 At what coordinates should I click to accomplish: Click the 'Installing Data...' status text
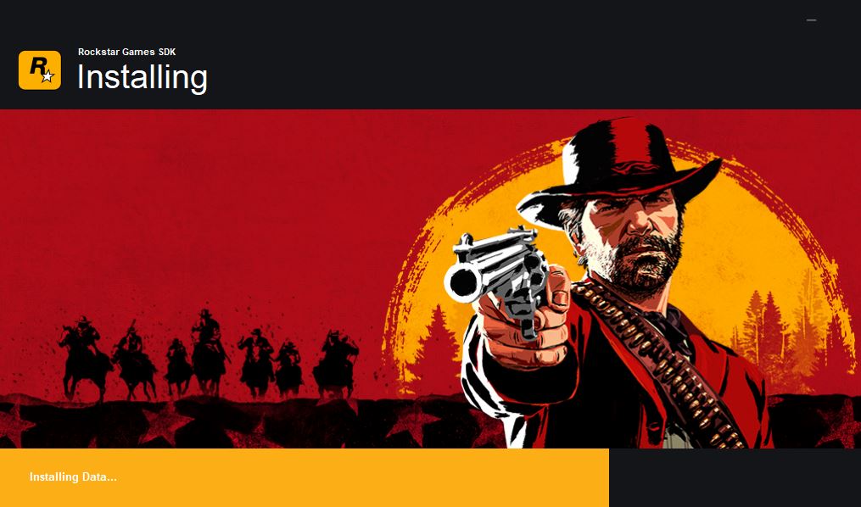tap(73, 476)
